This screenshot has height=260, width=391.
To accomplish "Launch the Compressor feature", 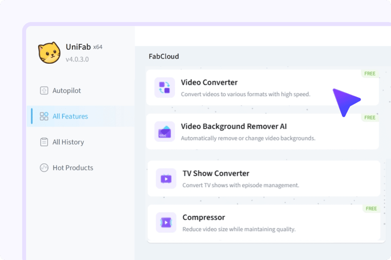I will [x=264, y=222].
